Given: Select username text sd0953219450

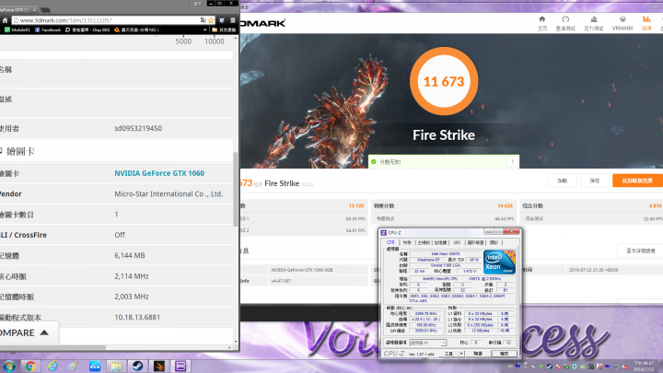Looking at the screenshot, I should tap(138, 128).
